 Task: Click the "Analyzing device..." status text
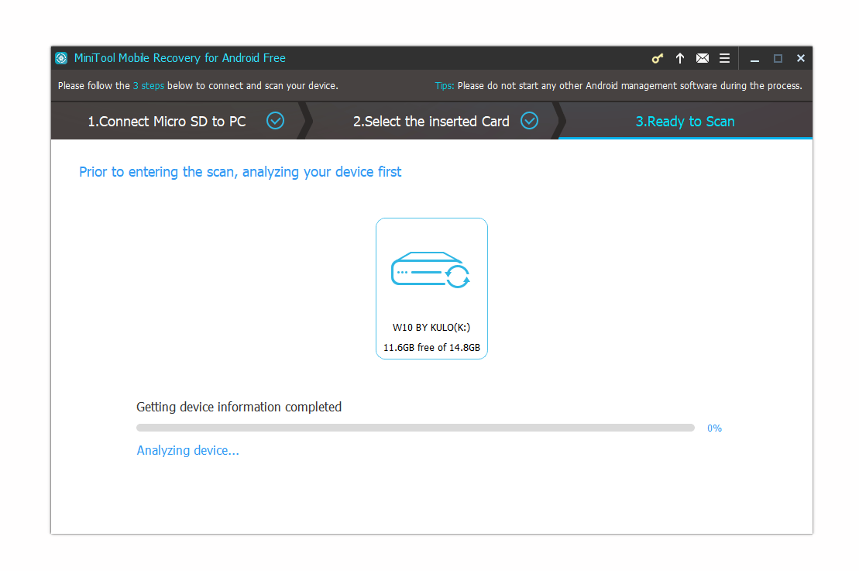pyautogui.click(x=187, y=450)
